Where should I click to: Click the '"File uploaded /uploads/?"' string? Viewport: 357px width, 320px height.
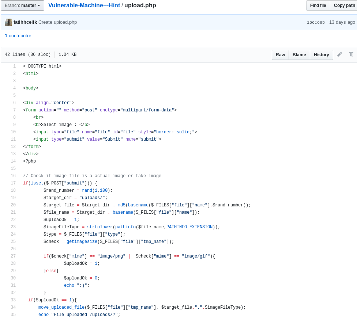pos(84,315)
